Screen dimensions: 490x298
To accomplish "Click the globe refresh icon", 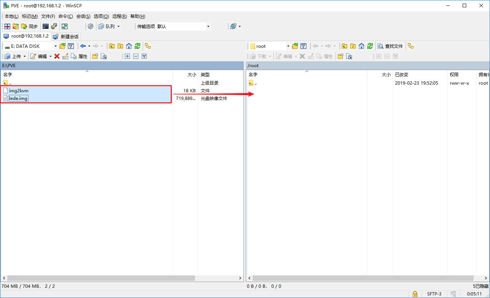I will pos(233,26).
